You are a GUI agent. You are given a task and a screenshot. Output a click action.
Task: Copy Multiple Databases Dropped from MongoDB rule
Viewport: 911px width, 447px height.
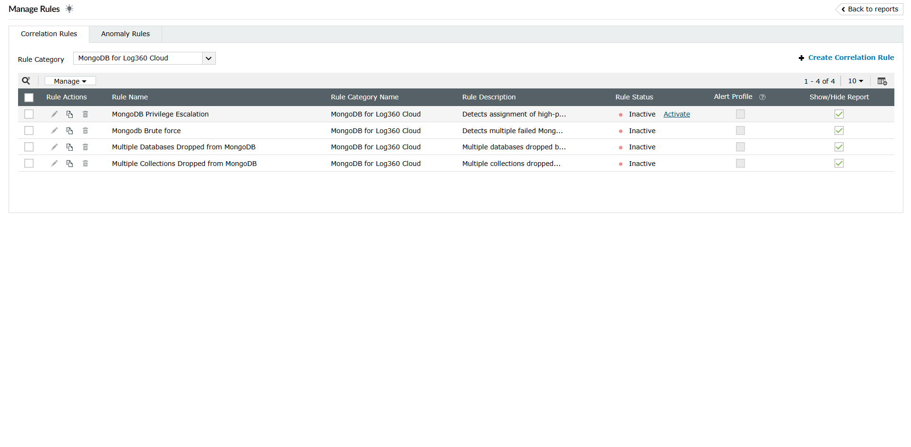click(69, 147)
